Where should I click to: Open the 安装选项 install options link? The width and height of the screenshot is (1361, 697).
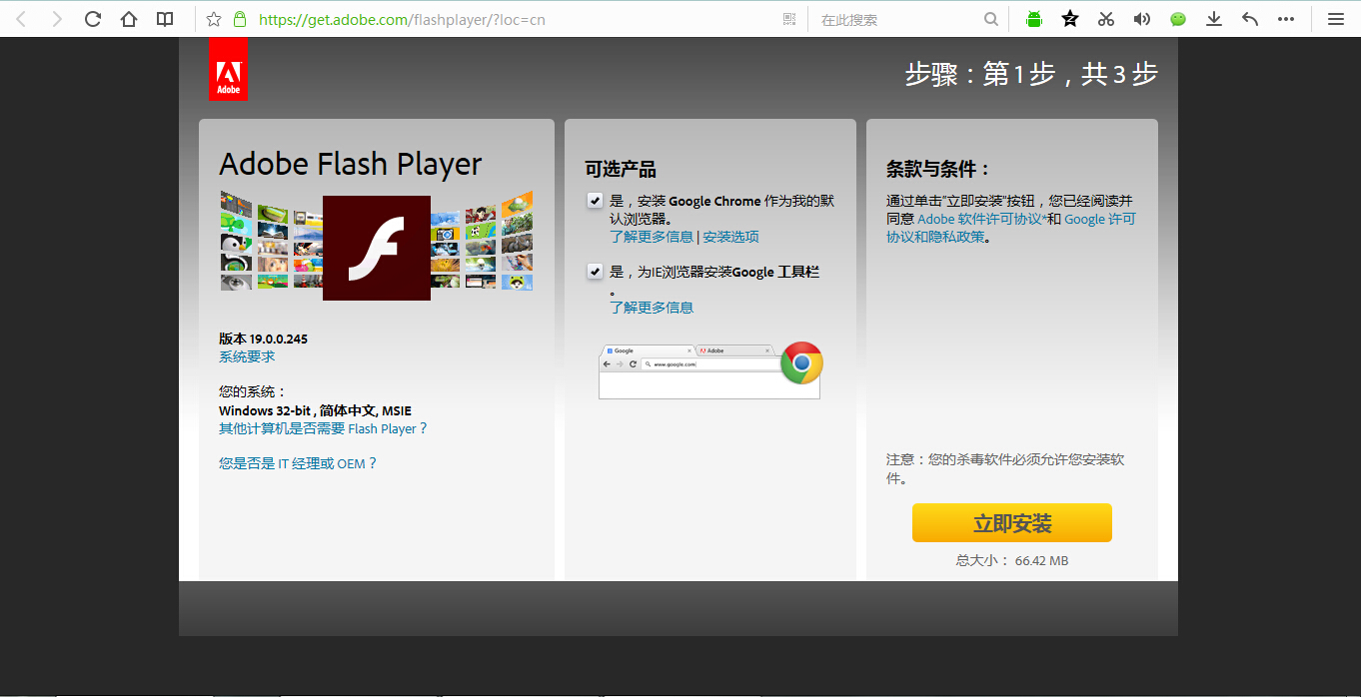pos(730,237)
